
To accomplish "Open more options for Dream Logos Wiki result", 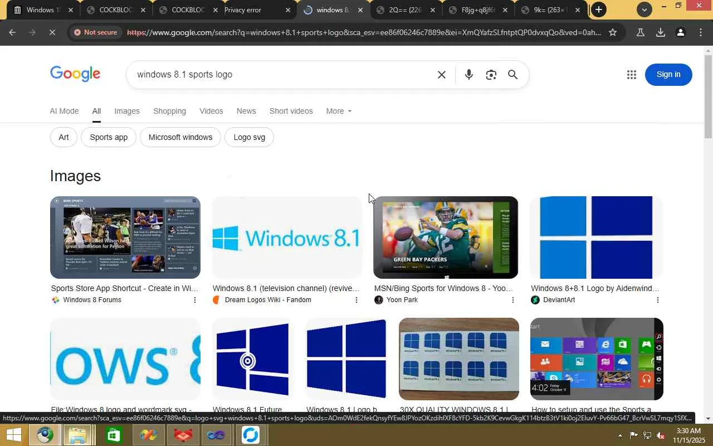I will tap(356, 300).
